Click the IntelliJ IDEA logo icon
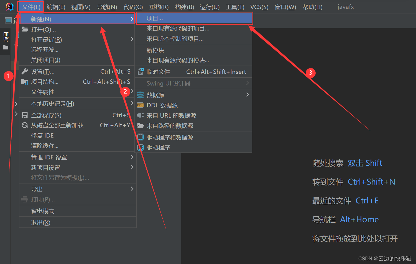416x264 pixels. click(10, 7)
